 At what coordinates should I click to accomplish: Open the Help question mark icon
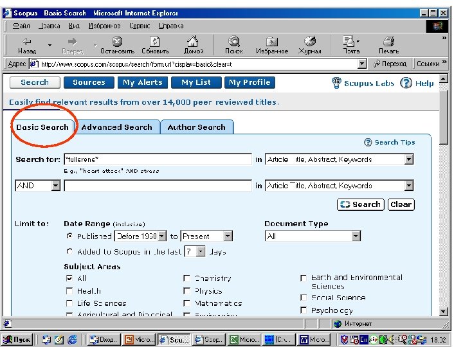point(406,83)
